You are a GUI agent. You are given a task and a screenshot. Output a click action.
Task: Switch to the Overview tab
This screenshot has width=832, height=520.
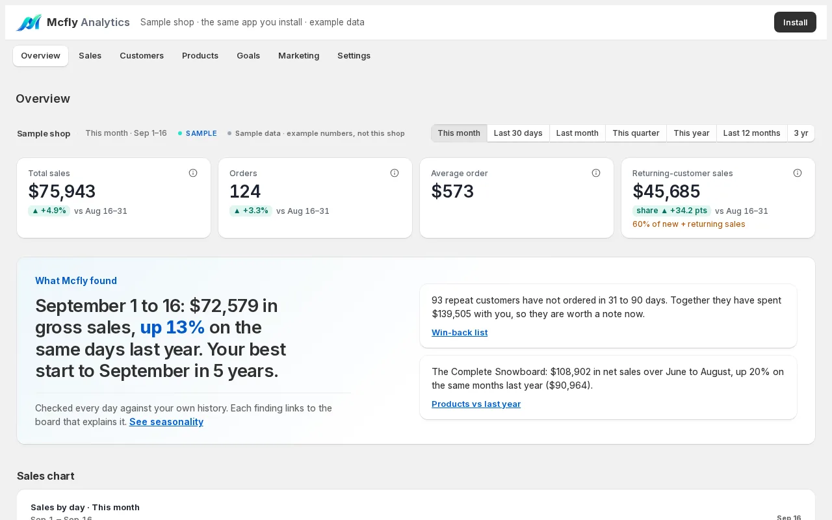40,56
